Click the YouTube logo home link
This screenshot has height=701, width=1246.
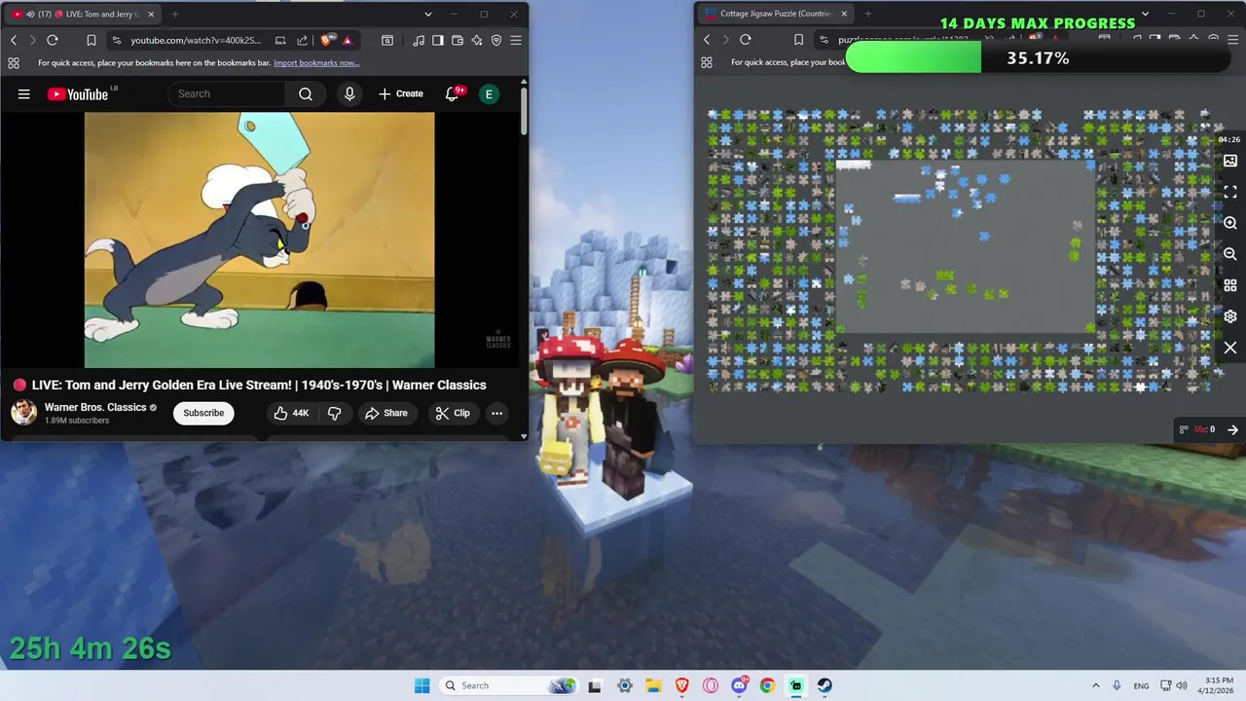click(77, 94)
